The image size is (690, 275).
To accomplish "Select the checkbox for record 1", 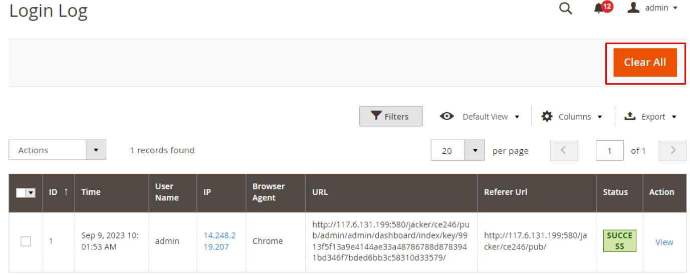I will (26, 241).
